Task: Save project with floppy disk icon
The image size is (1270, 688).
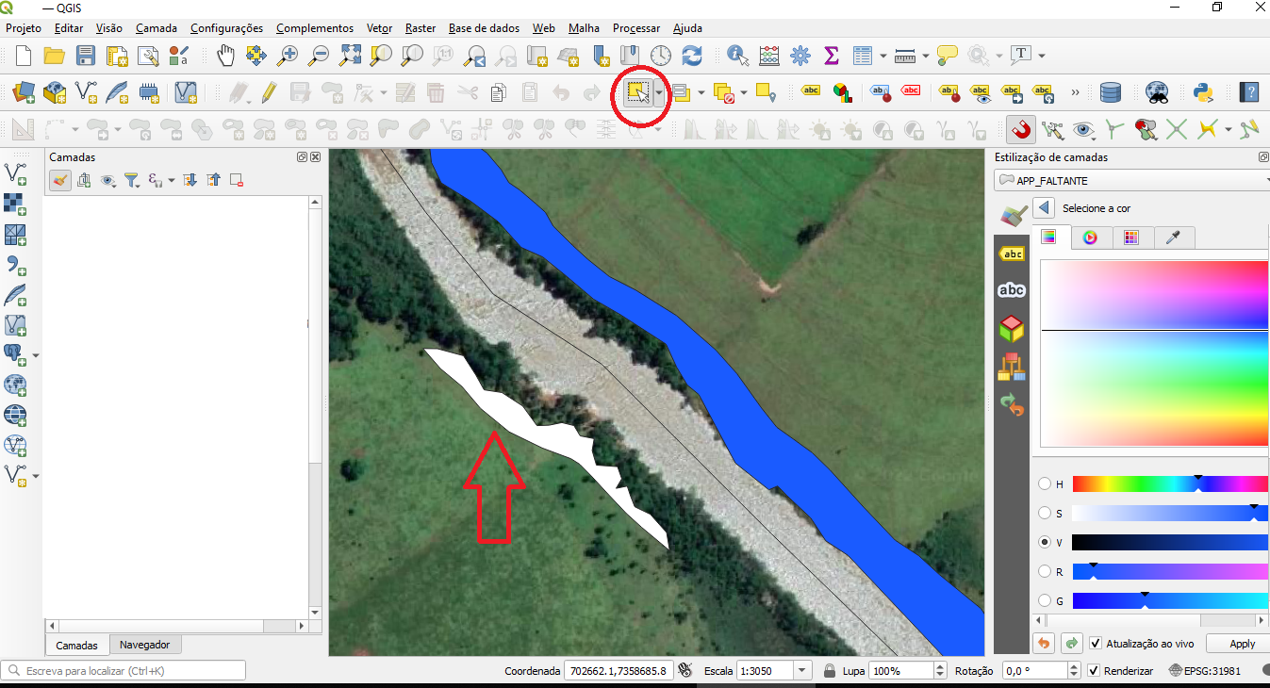Action: coord(86,56)
